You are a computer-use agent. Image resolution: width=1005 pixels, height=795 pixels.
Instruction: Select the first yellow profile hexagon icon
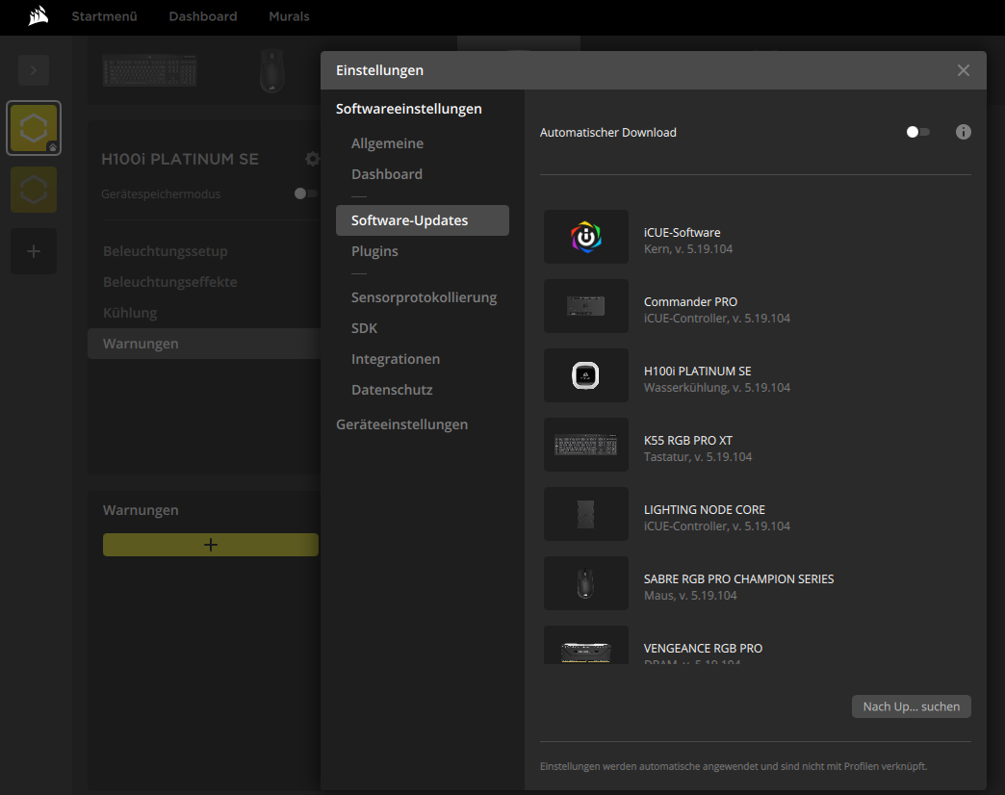click(34, 128)
